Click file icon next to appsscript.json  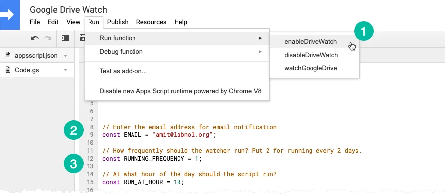(8, 56)
